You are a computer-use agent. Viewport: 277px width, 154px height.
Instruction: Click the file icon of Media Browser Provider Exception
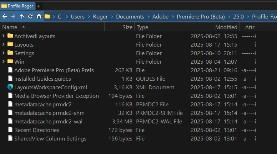click(x=10, y=96)
